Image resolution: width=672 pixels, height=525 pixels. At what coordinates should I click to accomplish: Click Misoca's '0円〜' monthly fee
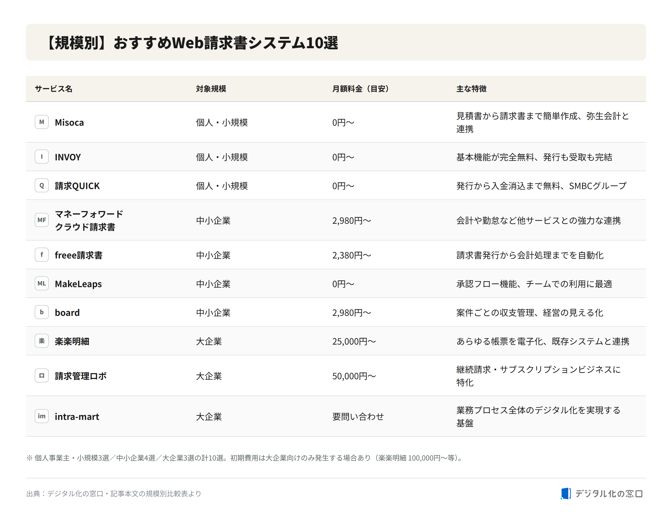coord(343,122)
